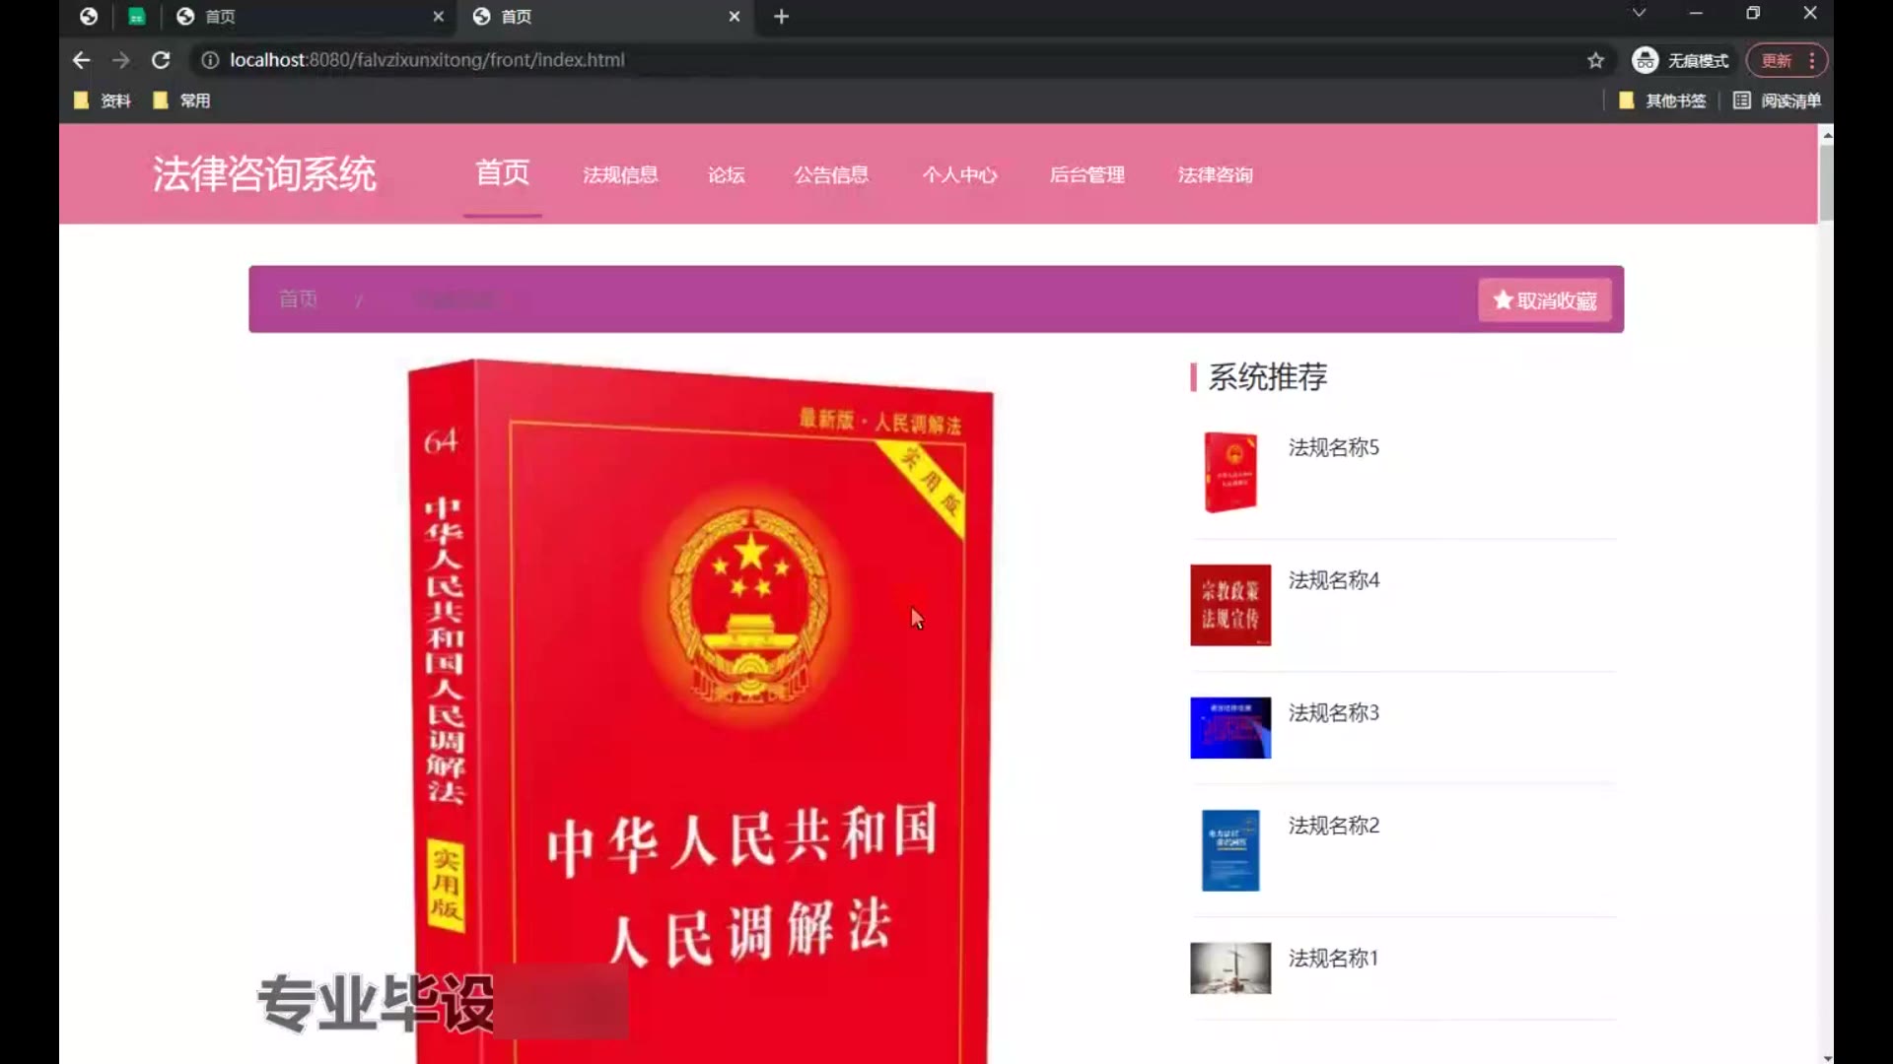Click the browser forward arrow

coord(120,60)
